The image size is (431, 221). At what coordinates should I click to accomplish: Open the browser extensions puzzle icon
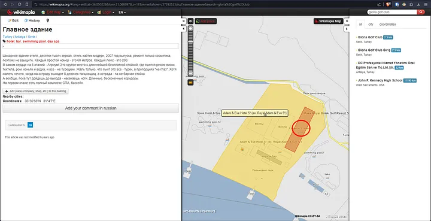[411, 4]
